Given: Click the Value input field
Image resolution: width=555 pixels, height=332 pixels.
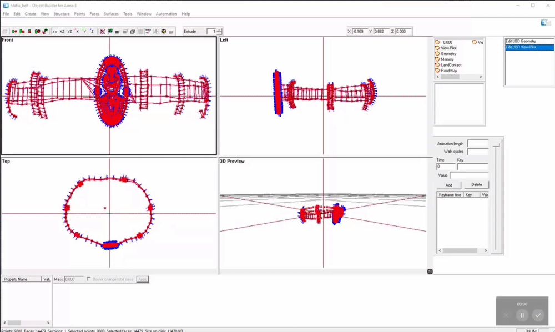Looking at the screenshot, I should pos(470,175).
